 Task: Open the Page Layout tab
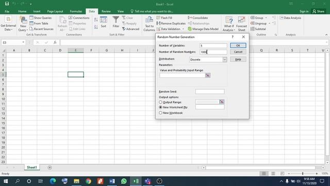55,11
